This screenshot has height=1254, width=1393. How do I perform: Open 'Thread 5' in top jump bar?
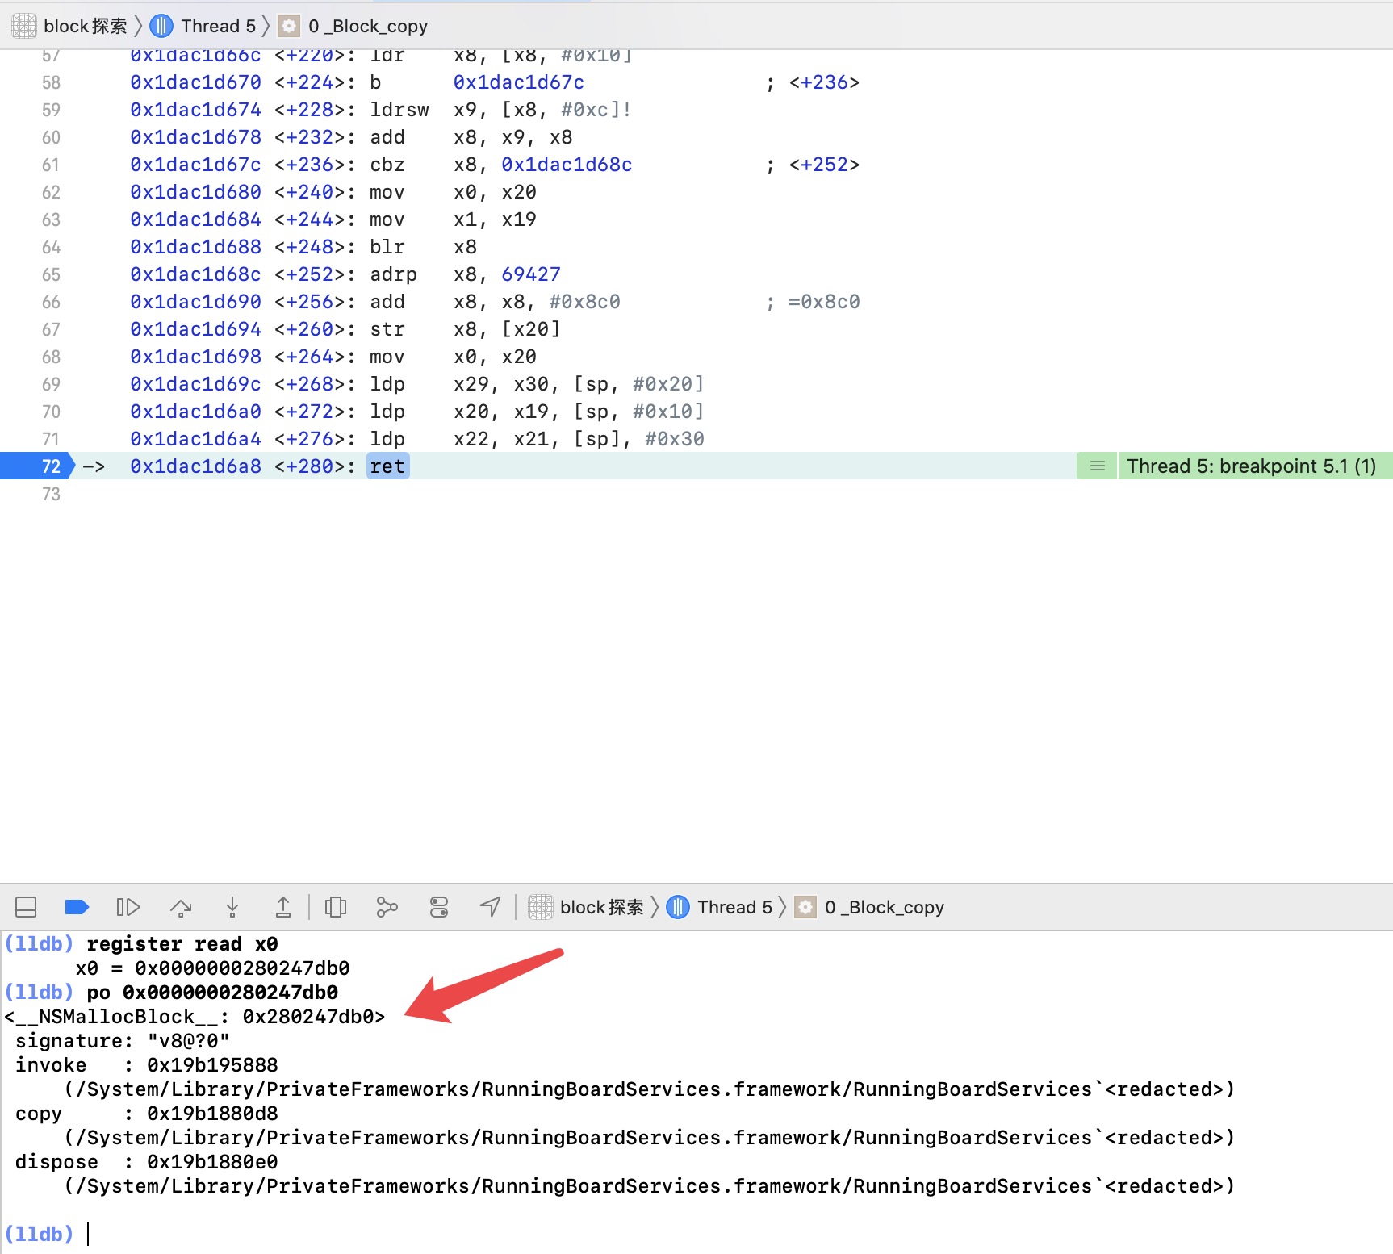coord(203,26)
